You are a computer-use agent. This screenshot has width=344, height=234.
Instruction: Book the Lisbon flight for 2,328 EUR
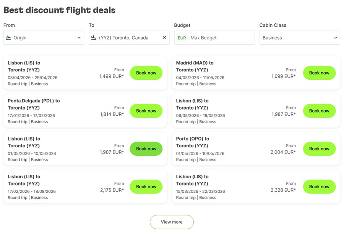click(x=319, y=187)
